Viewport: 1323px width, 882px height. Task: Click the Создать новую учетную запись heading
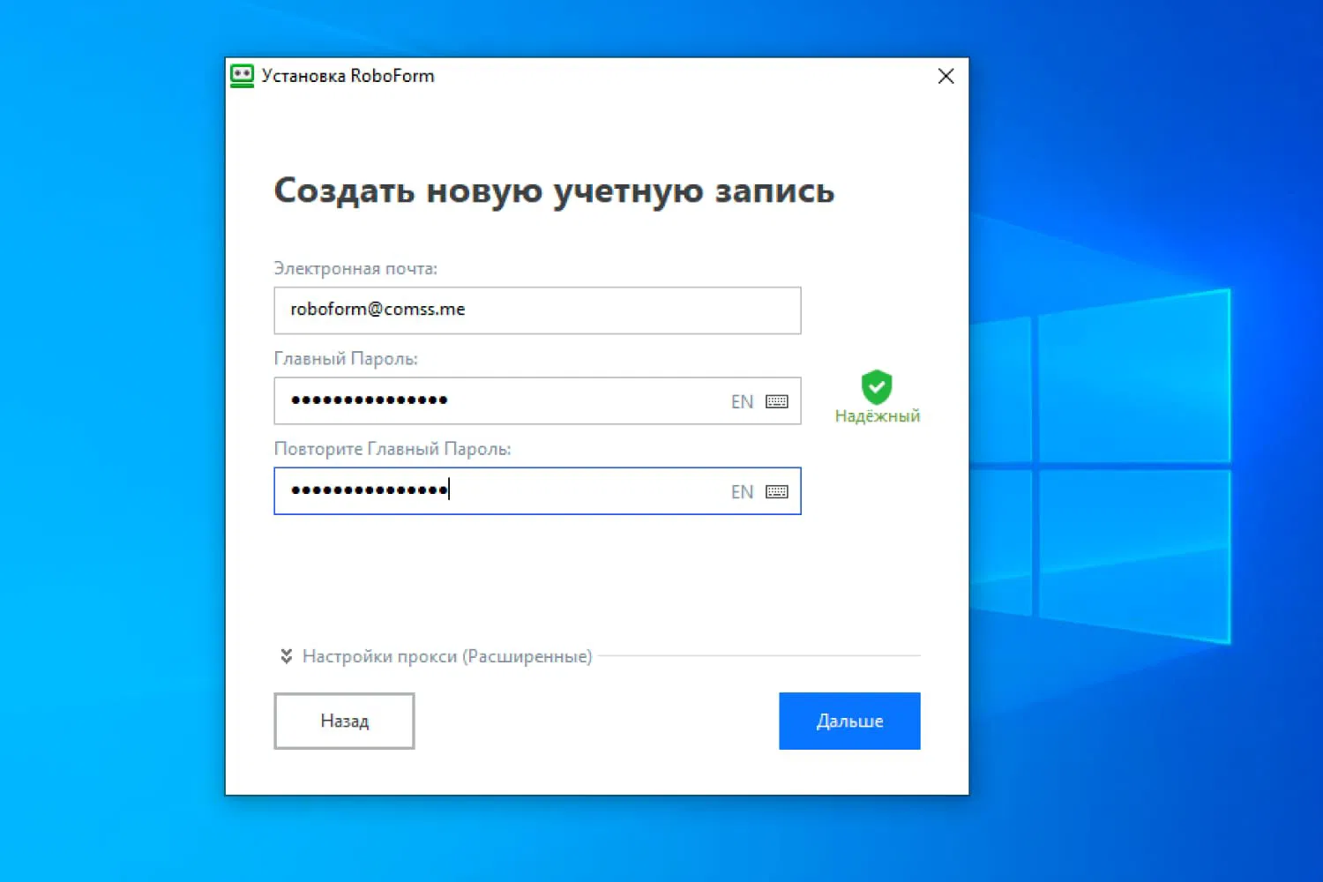tap(554, 191)
